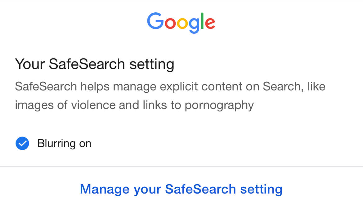This screenshot has height=209, width=363.
Task: Click the Google logo
Action: coord(181,21)
